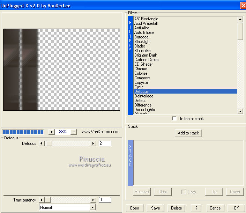This screenshot has width=246, height=213.
Task: Increase Defocus value with right arrow
Action: click(x=93, y=143)
